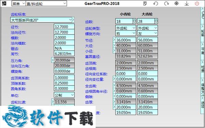Decrease pinion tooth count with down spinner
205x128 pixels.
point(134,22)
